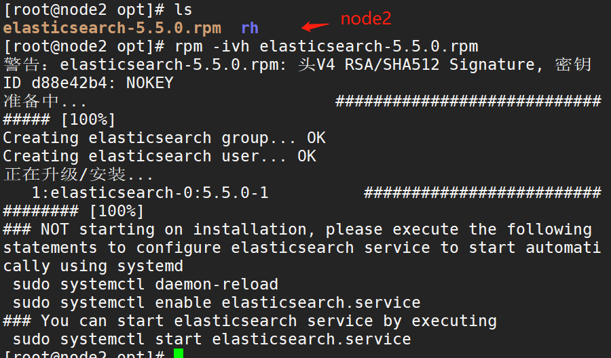Viewport: 611px width, 358px height.
Task: Click the '正在升级/安装...' status line
Action: click(x=78, y=174)
